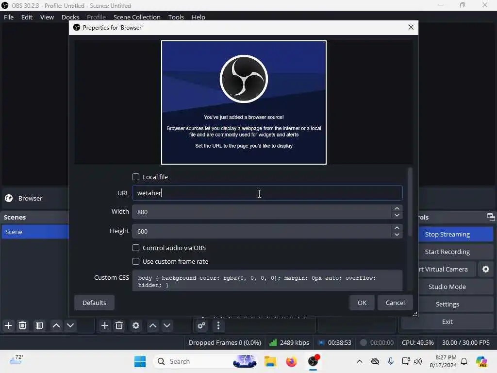Open advanced audio properties gears icon
This screenshot has height=373, width=497.
pyautogui.click(x=201, y=325)
